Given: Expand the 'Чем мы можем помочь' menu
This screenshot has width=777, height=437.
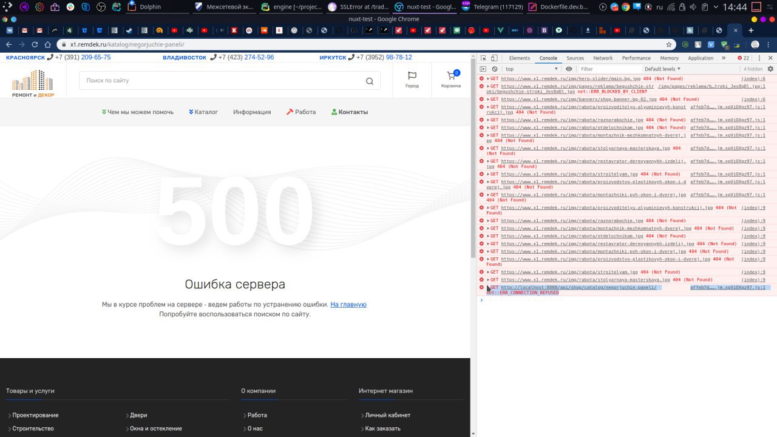Looking at the screenshot, I should click(x=138, y=112).
